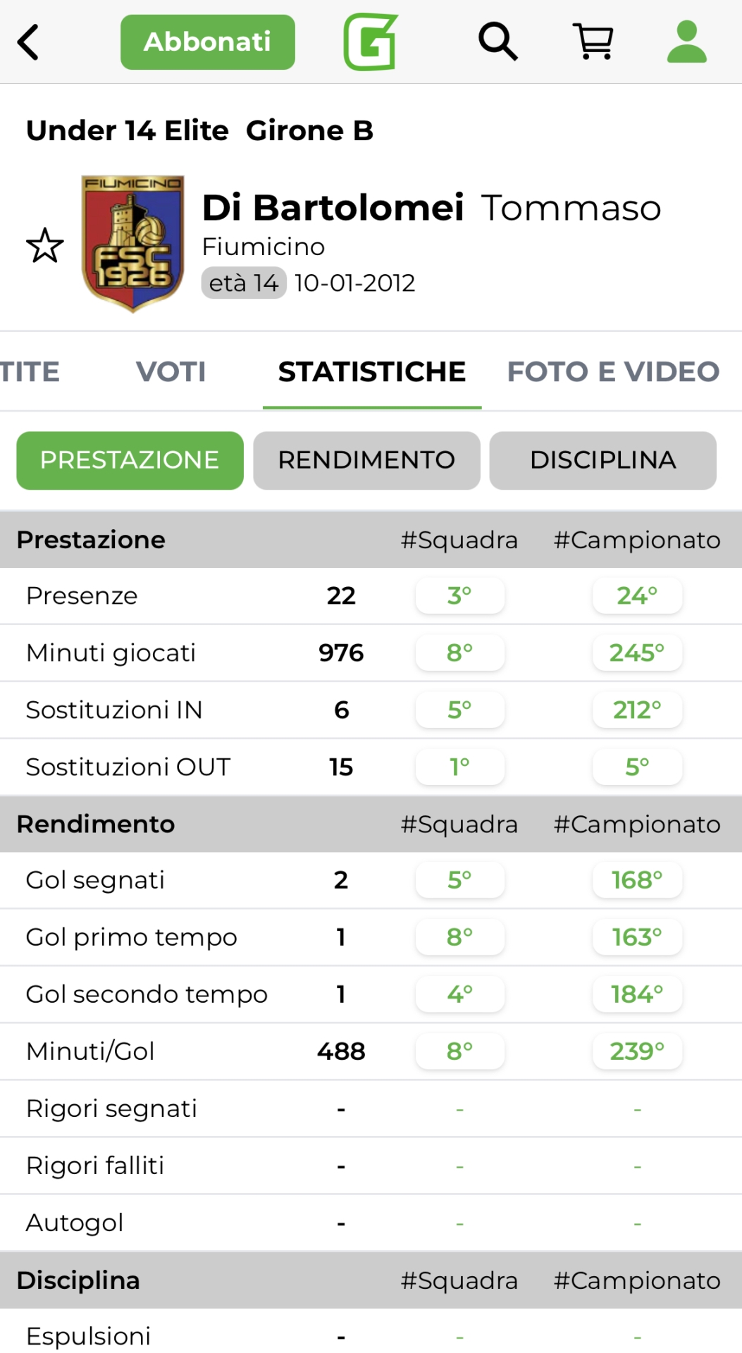The image size is (742, 1353).
Task: Tap the back arrow icon
Action: 28,42
